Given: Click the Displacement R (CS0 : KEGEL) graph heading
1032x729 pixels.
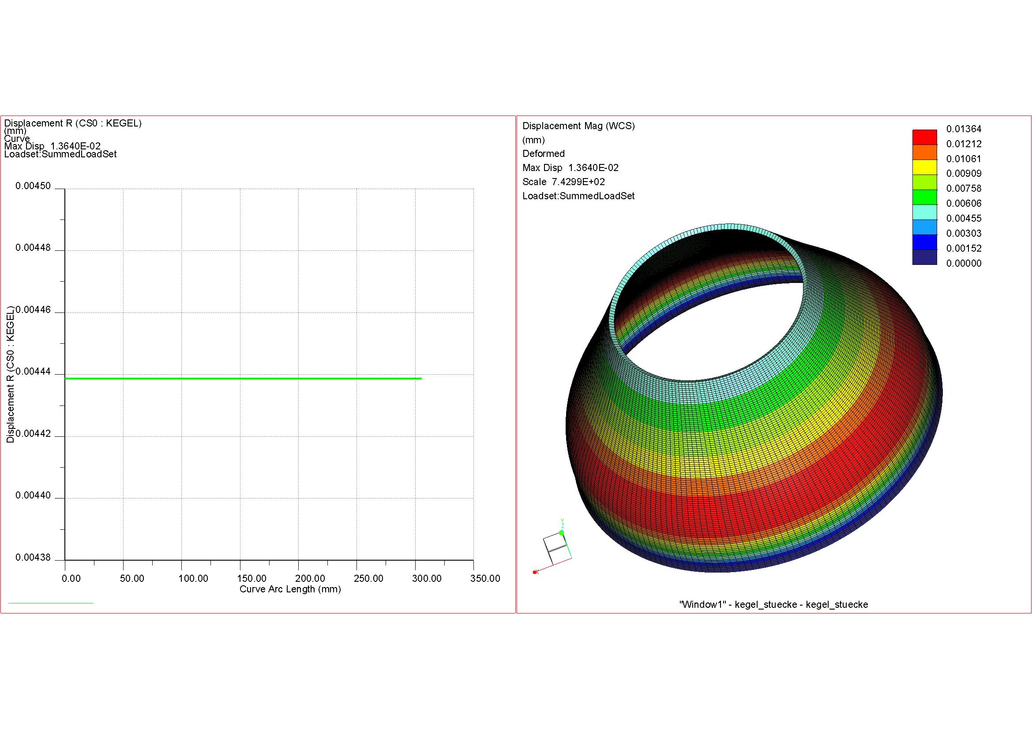Looking at the screenshot, I should 73,123.
